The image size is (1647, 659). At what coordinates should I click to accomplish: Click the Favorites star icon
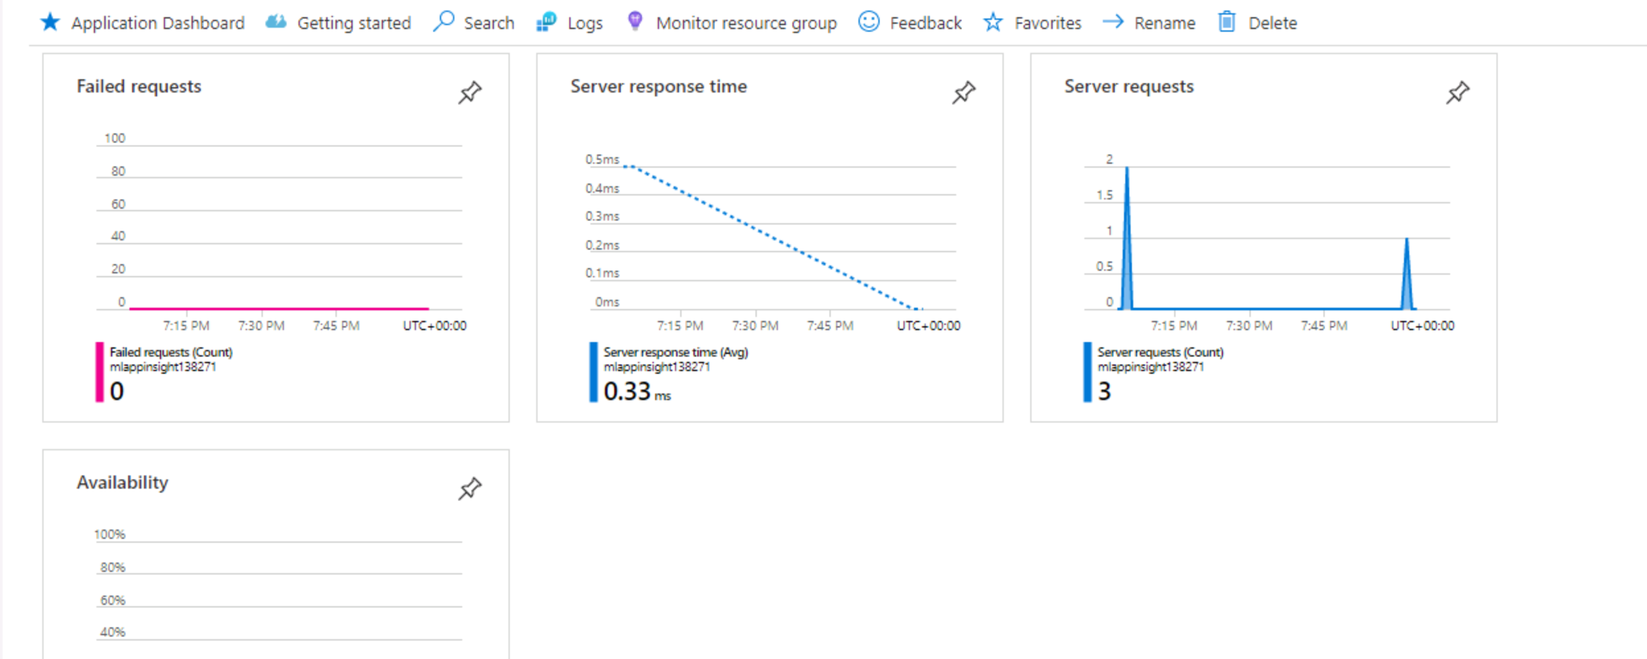[993, 22]
